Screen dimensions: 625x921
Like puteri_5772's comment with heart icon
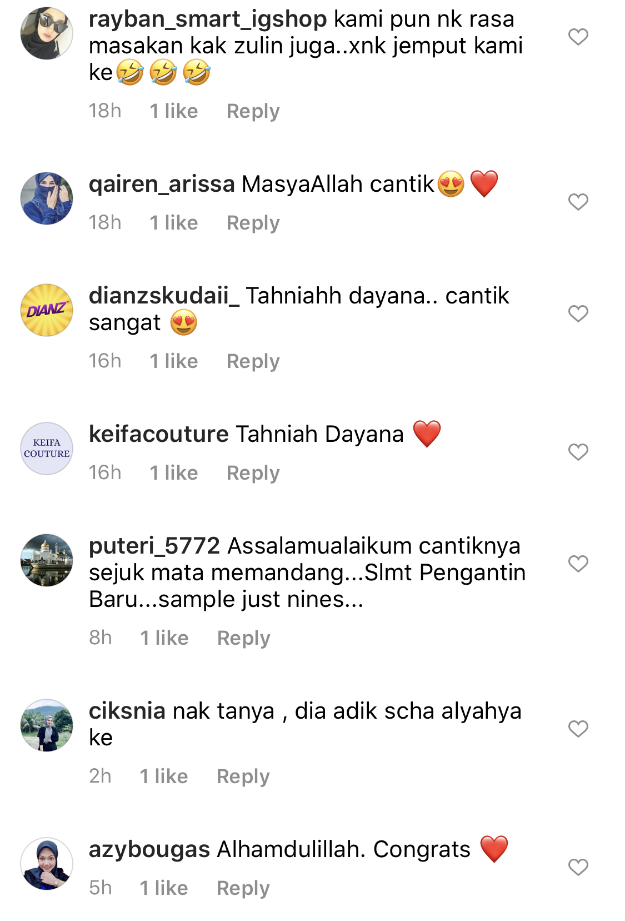click(578, 564)
